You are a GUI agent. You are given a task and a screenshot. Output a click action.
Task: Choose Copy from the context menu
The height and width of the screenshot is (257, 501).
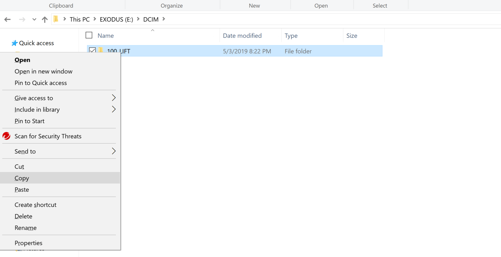[22, 178]
